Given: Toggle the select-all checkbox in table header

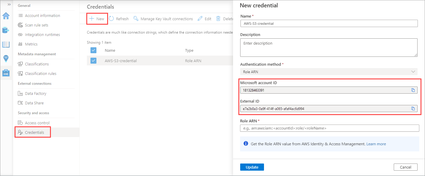Looking at the screenshot, I should (x=93, y=50).
